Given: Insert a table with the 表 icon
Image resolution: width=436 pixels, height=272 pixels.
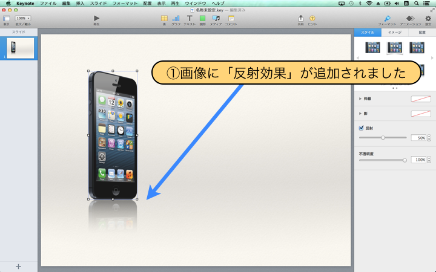Looking at the screenshot, I should 164,18.
